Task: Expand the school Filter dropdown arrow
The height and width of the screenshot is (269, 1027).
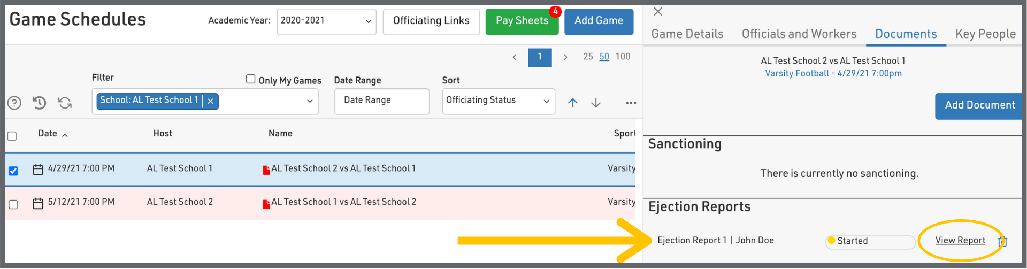Action: click(310, 101)
